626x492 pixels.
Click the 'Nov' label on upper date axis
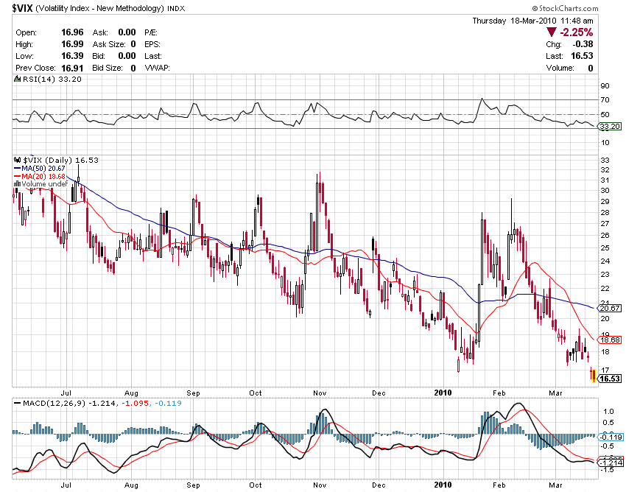[320, 393]
